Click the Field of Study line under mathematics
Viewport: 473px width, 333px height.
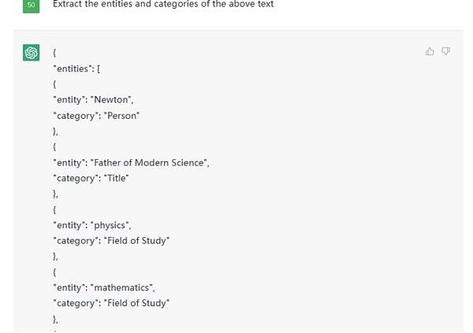pyautogui.click(x=111, y=303)
